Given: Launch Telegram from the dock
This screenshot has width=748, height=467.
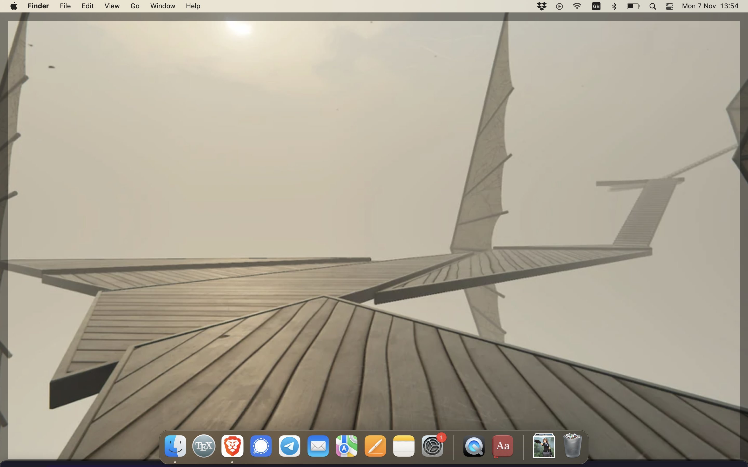Looking at the screenshot, I should click(290, 446).
